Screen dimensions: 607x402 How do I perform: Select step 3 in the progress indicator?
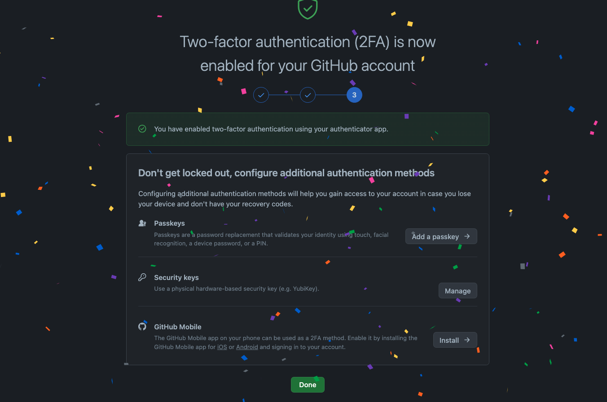354,95
